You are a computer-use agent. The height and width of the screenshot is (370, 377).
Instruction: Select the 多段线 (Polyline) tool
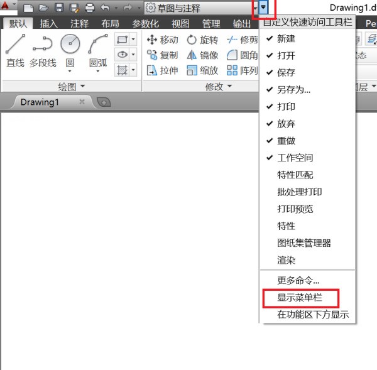pyautogui.click(x=43, y=51)
